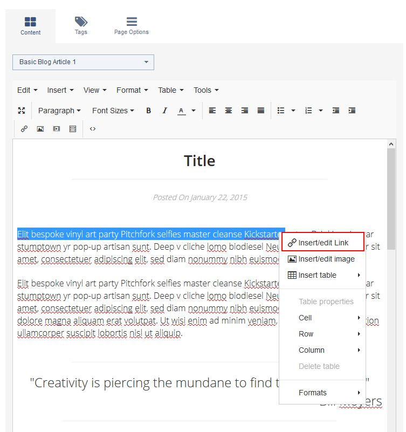Open the View menu

click(x=95, y=90)
